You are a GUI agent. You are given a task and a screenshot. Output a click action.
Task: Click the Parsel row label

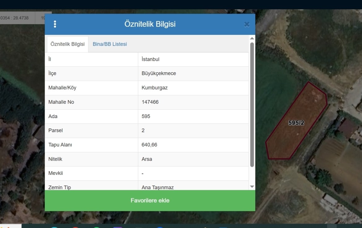(56, 130)
